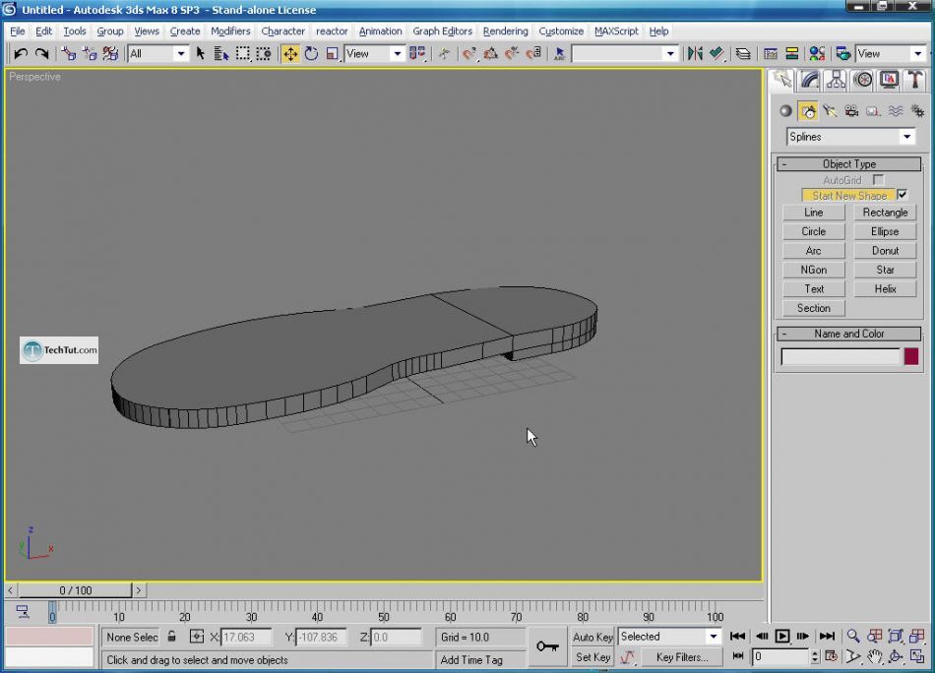This screenshot has width=935, height=673.
Task: Open the Selected key filter dropdown
Action: tap(669, 637)
